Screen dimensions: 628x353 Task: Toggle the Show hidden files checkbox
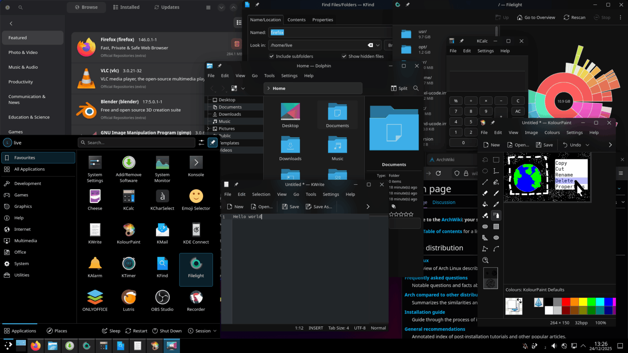tap(344, 56)
